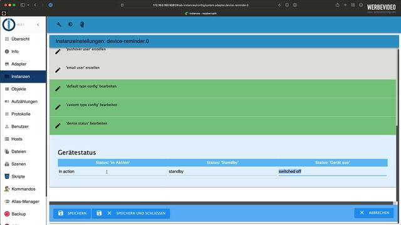The image size is (401, 225).
Task: Click the Benutzer sidebar icon
Action: [x=7, y=126]
